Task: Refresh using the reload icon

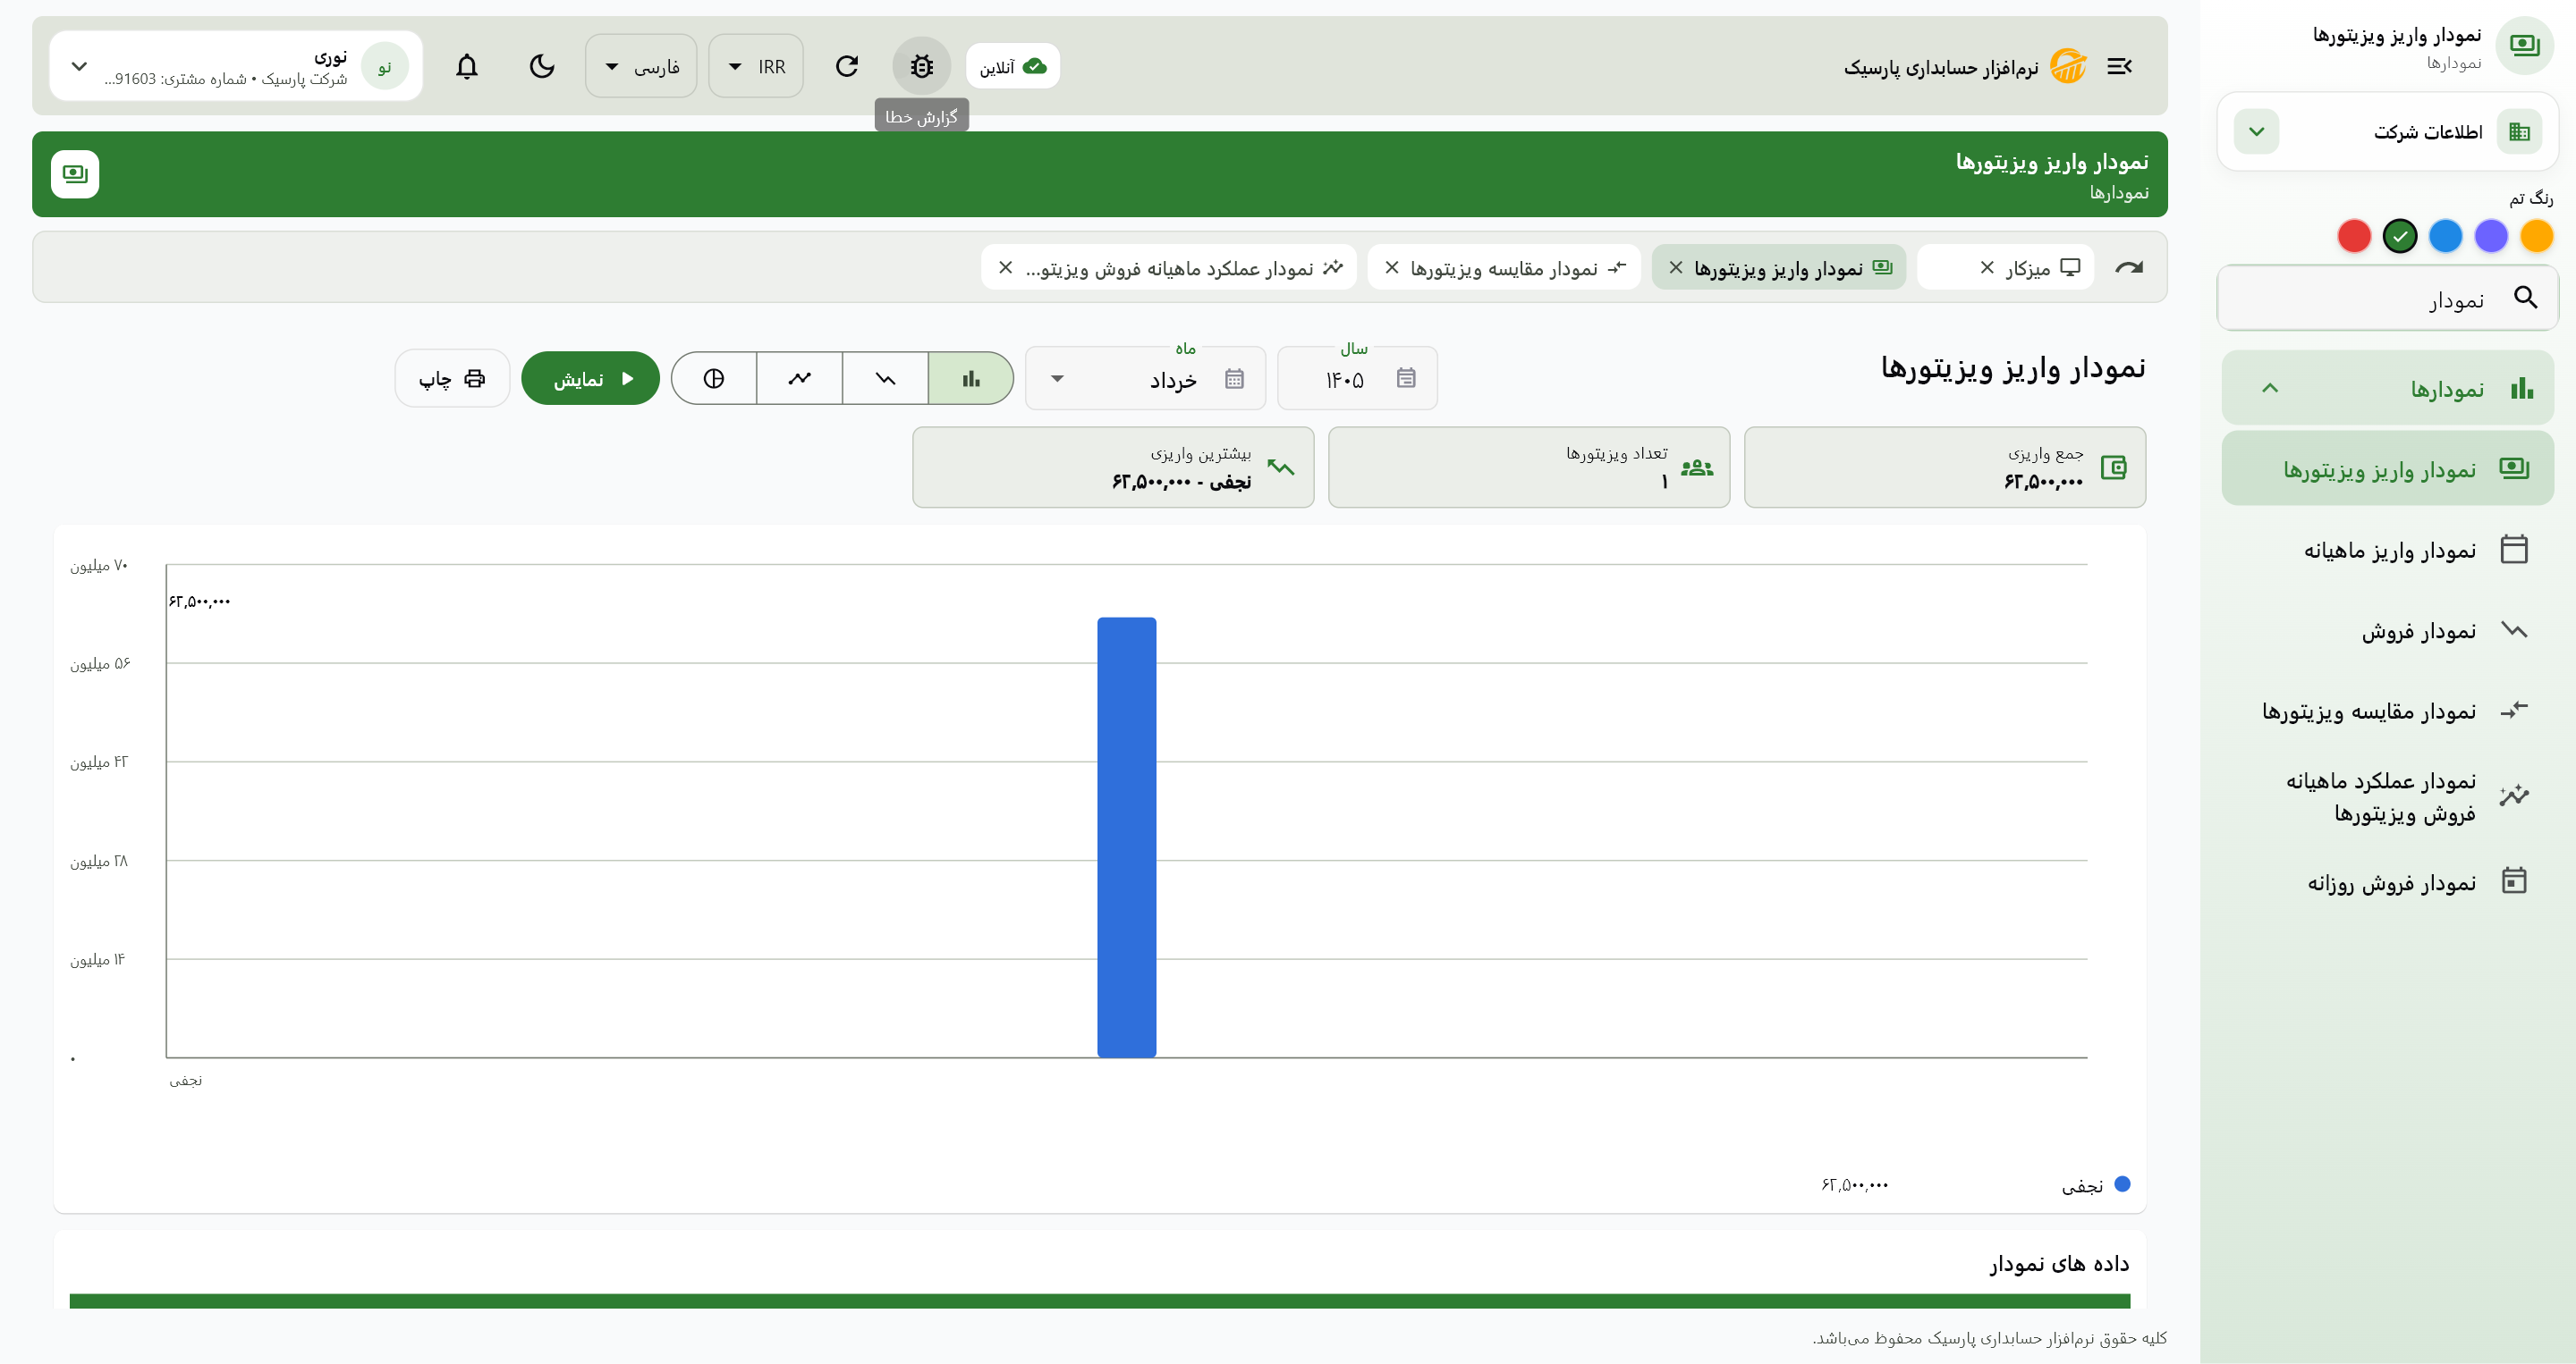Action: coord(847,66)
